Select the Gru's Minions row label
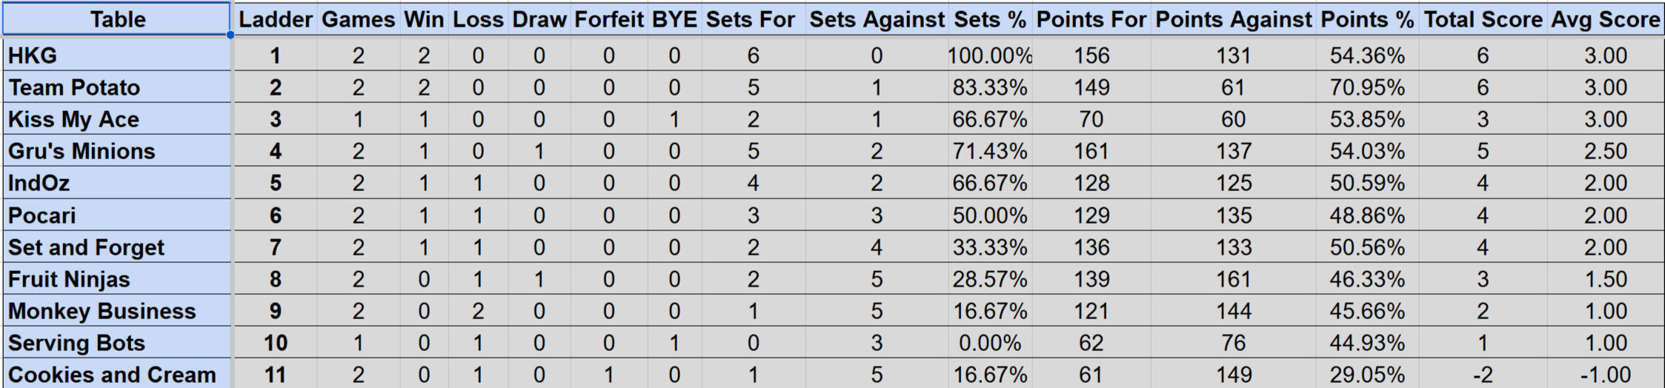The image size is (1665, 388). pyautogui.click(x=117, y=151)
